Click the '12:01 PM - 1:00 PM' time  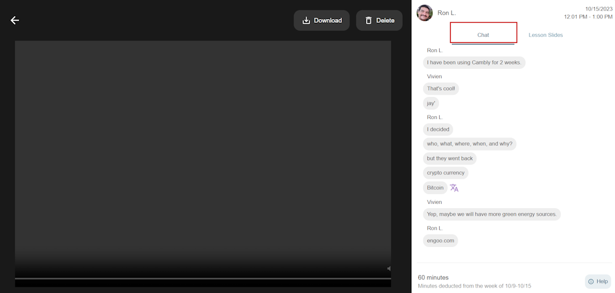click(588, 17)
